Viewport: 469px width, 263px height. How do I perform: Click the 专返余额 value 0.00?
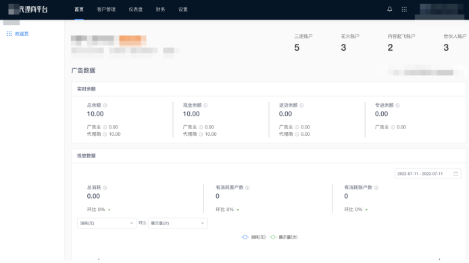tap(381, 114)
